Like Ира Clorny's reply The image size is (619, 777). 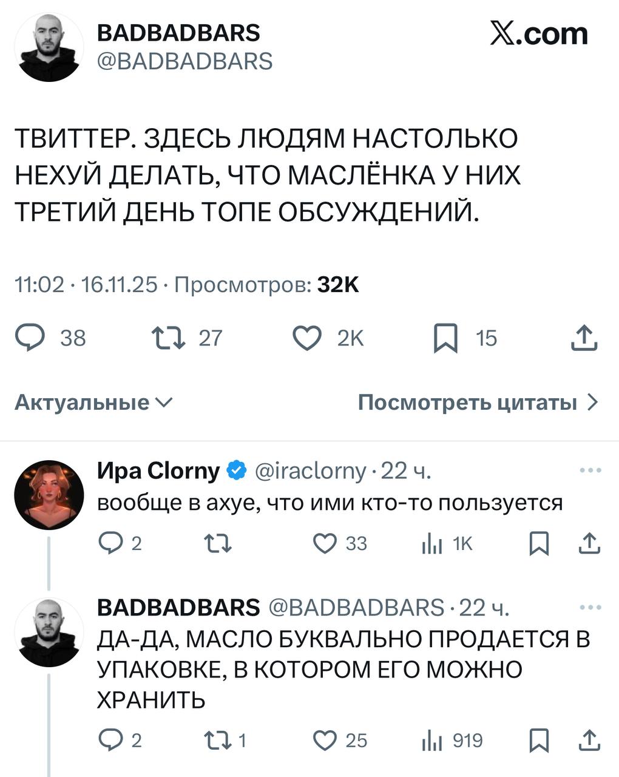point(325,543)
